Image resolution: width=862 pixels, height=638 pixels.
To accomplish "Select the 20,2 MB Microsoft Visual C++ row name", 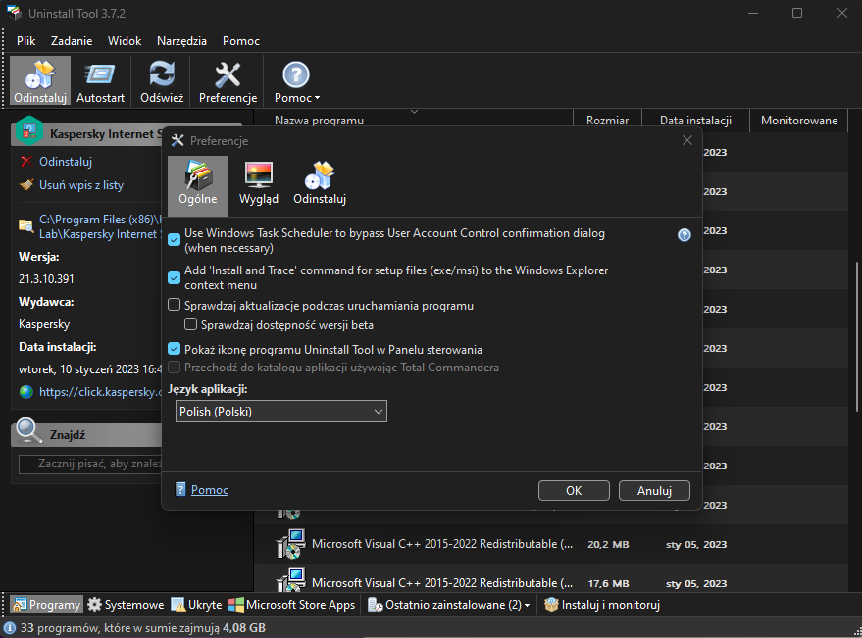I will (x=442, y=544).
